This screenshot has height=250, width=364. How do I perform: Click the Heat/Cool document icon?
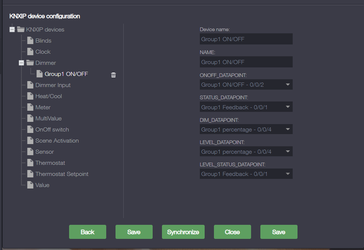click(x=30, y=96)
